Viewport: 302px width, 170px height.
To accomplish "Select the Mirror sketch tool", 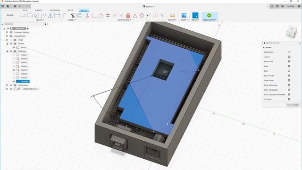I will pos(50,16).
